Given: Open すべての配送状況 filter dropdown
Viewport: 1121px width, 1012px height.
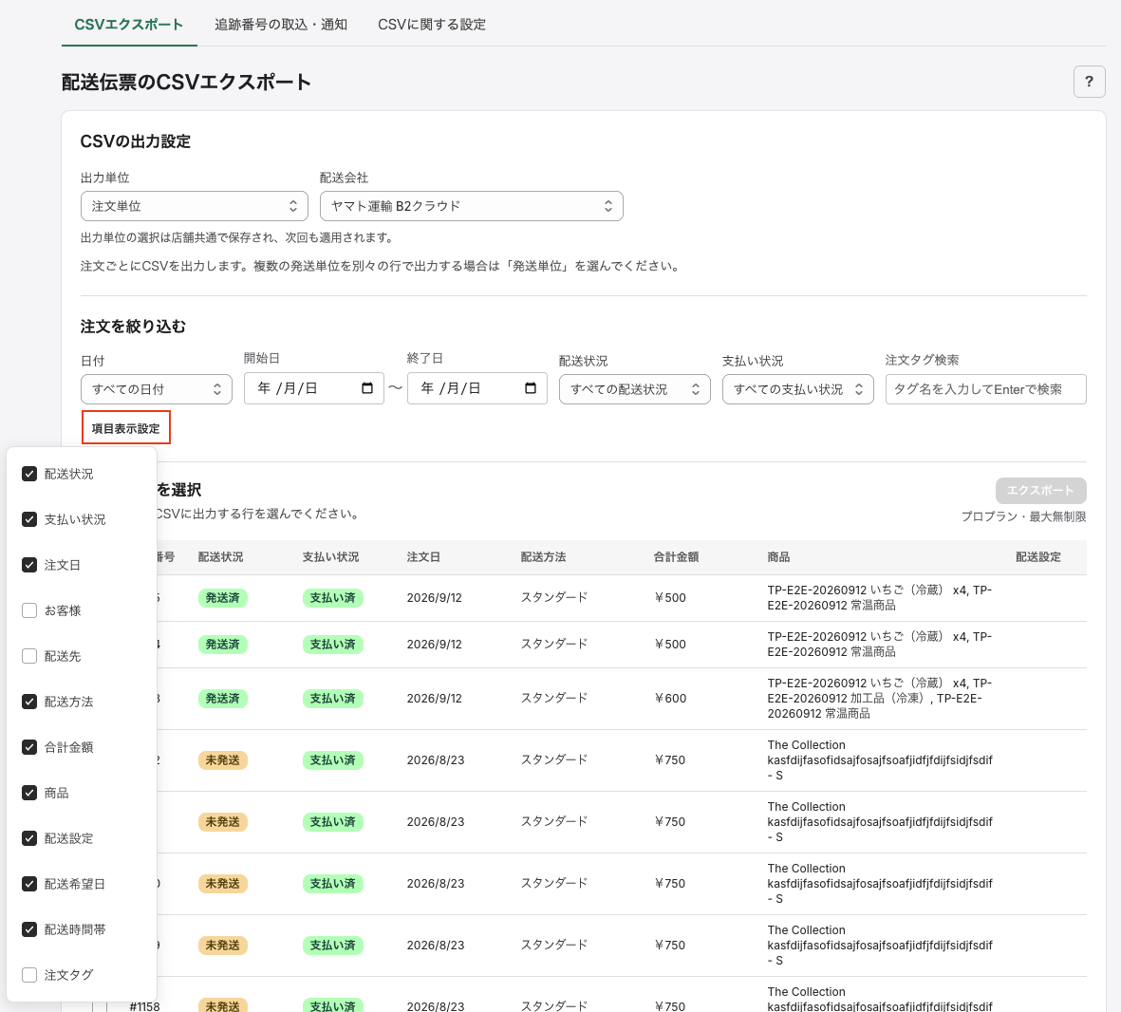Looking at the screenshot, I should click(x=635, y=389).
